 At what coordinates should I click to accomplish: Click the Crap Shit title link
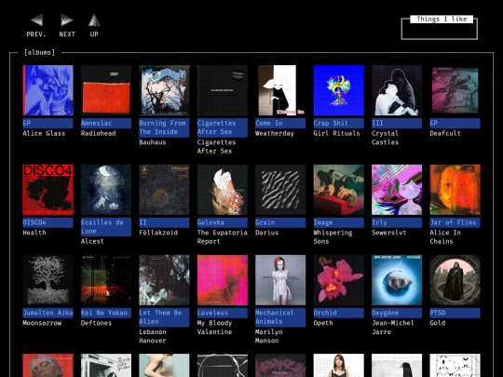339,124
